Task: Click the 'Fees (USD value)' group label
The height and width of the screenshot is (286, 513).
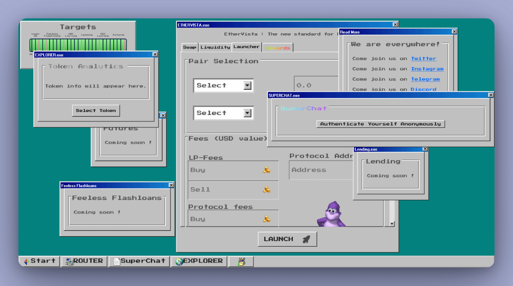Action: (228, 139)
